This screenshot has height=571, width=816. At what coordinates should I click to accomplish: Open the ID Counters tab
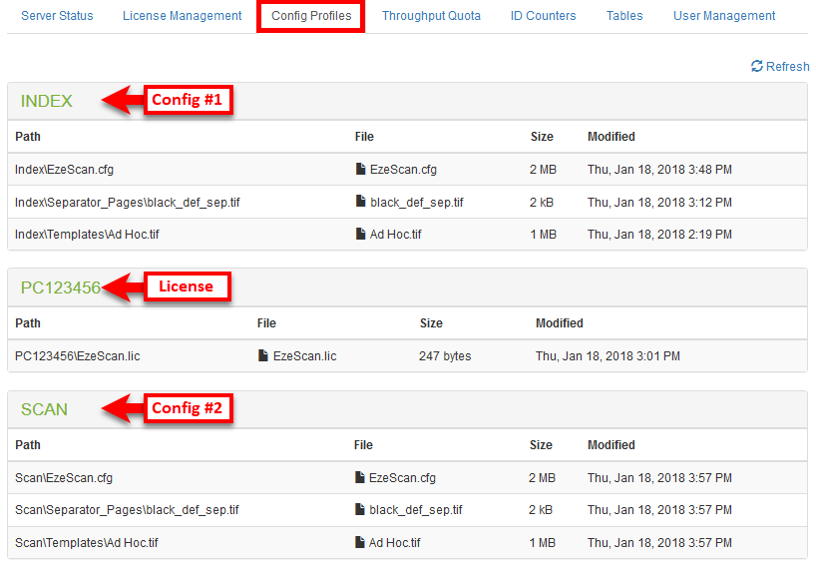(x=543, y=16)
